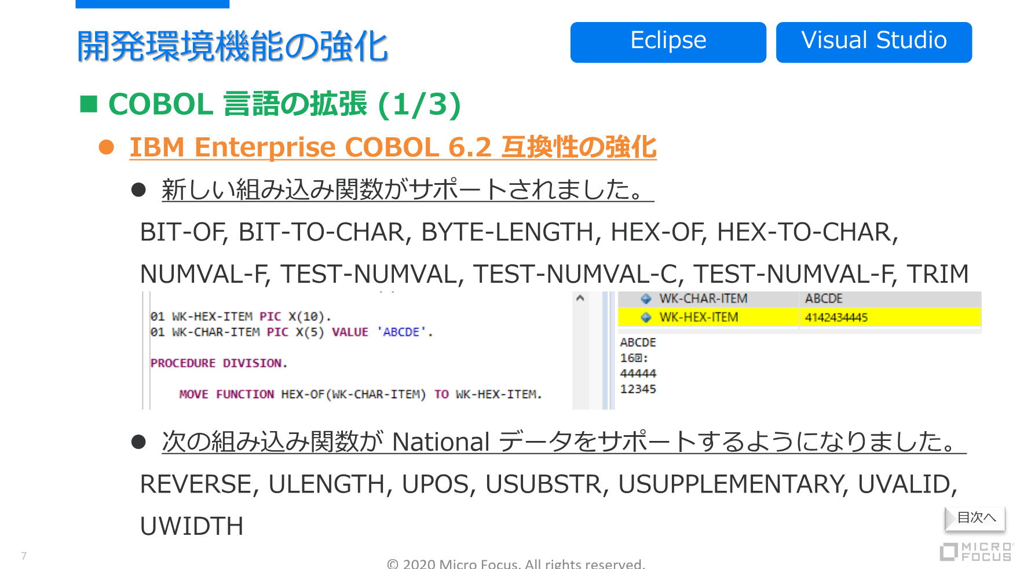Click the MOVE FUNCTION HEX-OF code line

[x=360, y=395]
